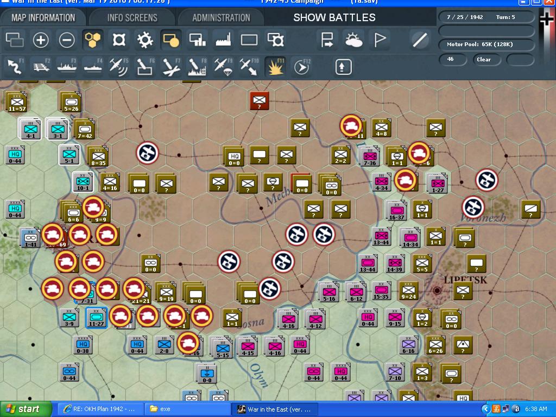Open the RE: OKH Plan 1942 taskbar window
Image resolution: width=556 pixels, height=417 pixels.
[x=100, y=409]
